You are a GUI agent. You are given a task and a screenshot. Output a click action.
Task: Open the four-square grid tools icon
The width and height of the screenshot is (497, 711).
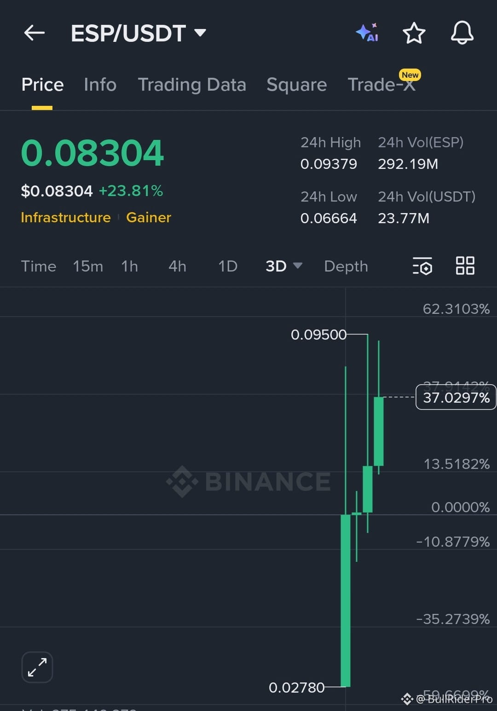[465, 266]
